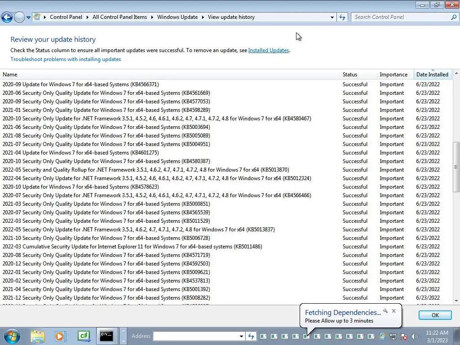Expand the arrow after All Control Panel Items

(152, 17)
